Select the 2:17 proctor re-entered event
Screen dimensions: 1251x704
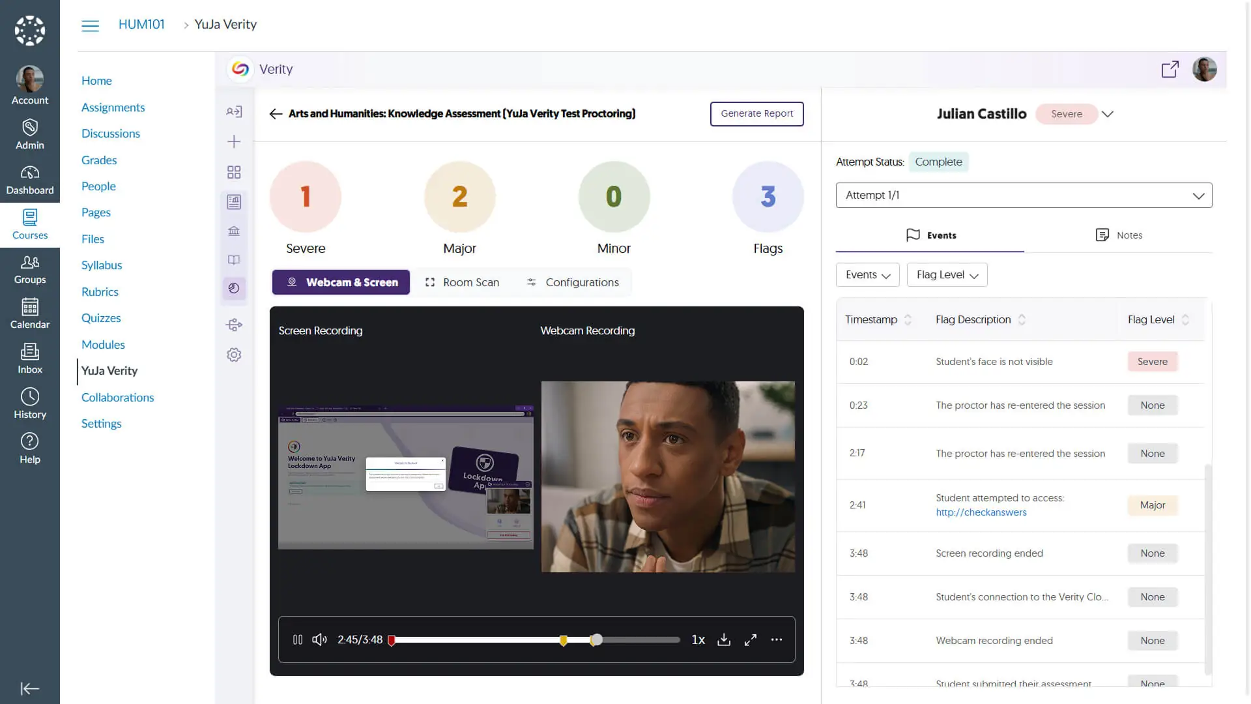pyautogui.click(x=1020, y=453)
